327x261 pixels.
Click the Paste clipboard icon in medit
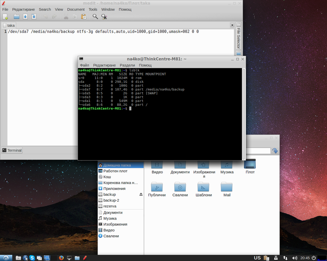84,17
